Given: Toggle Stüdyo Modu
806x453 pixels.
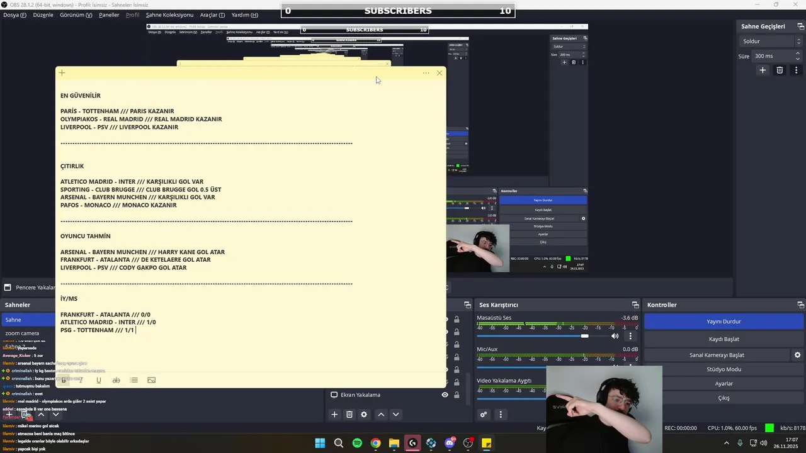Looking at the screenshot, I should coord(724,369).
